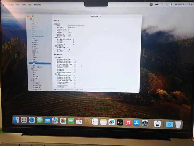Click 電源 segment in bottom path bar
Image resolution: width=194 pixels, height=146 pixels.
[x=82, y=89]
